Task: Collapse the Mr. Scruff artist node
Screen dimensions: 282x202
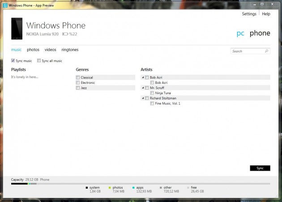Action: pyautogui.click(x=143, y=88)
